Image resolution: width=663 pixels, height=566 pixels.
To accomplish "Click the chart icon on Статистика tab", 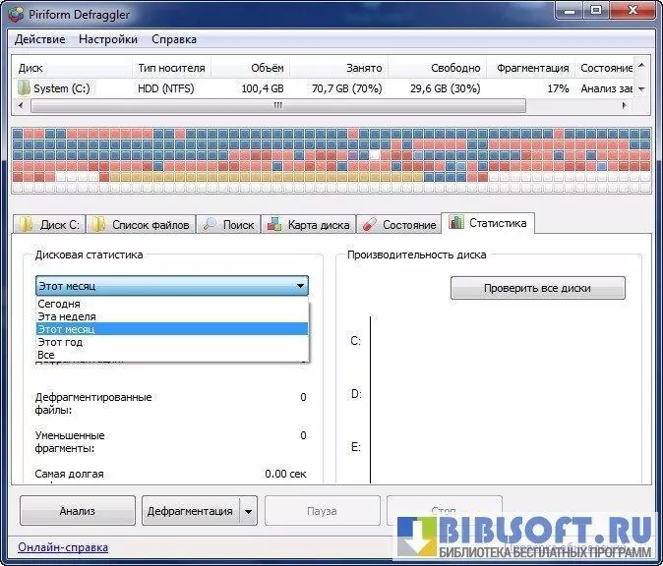I will [x=455, y=223].
